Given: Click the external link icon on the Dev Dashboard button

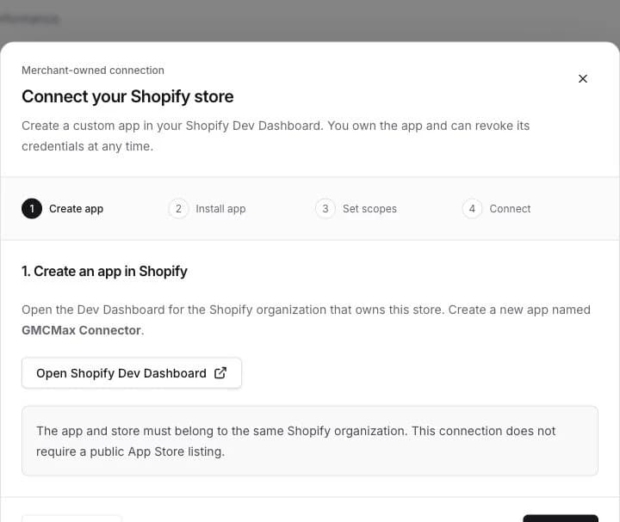Looking at the screenshot, I should tap(220, 372).
